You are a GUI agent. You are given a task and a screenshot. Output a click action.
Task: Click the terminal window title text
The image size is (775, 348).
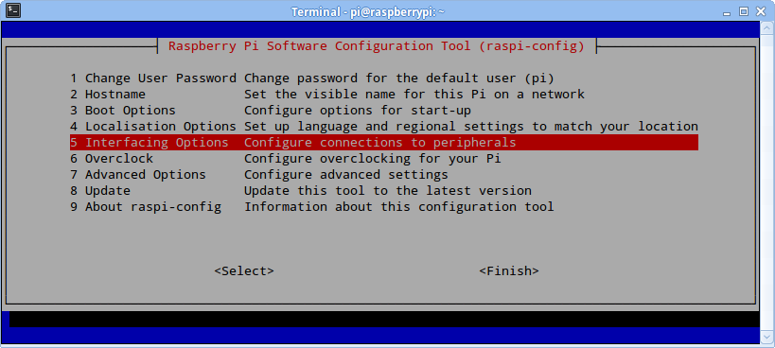point(368,11)
